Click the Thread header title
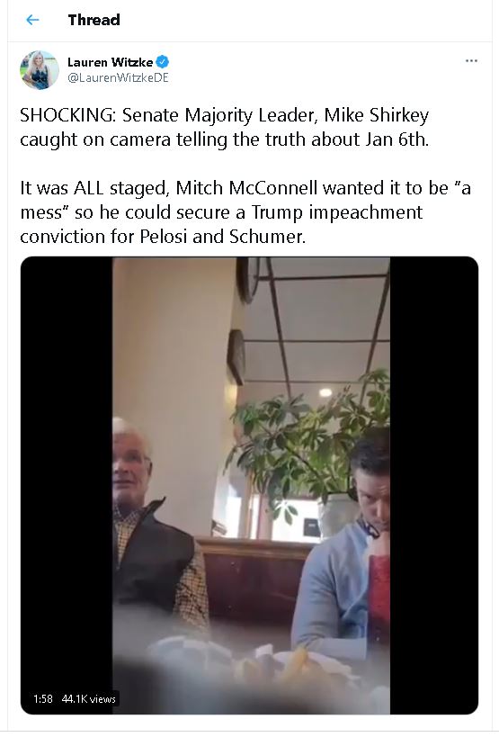Screen dimensions: 499x737 click(x=94, y=20)
